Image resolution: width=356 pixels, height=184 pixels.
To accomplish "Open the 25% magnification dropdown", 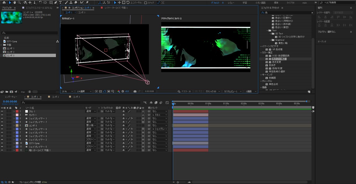I will pos(68,91).
